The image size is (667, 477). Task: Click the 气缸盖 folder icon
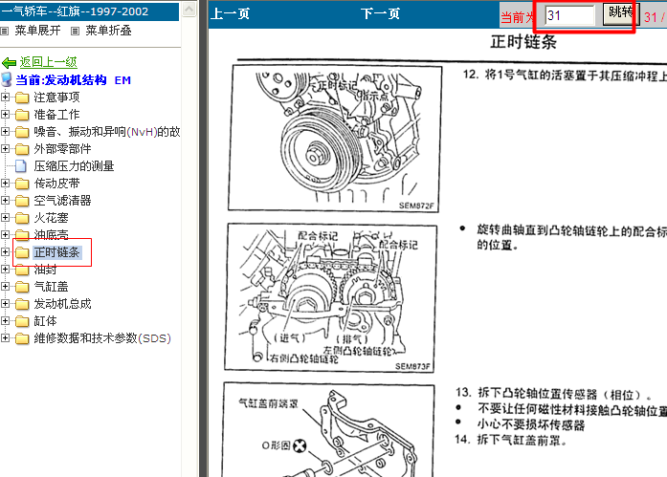[22, 287]
